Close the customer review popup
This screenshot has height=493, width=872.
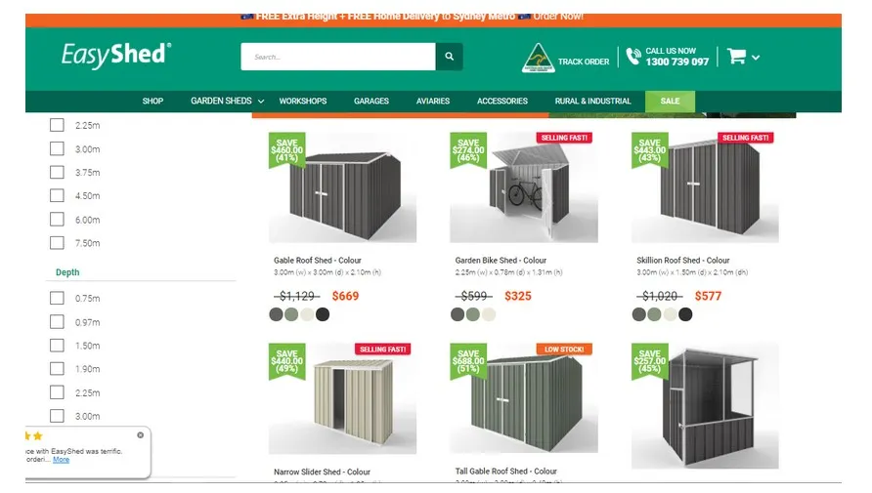(140, 435)
